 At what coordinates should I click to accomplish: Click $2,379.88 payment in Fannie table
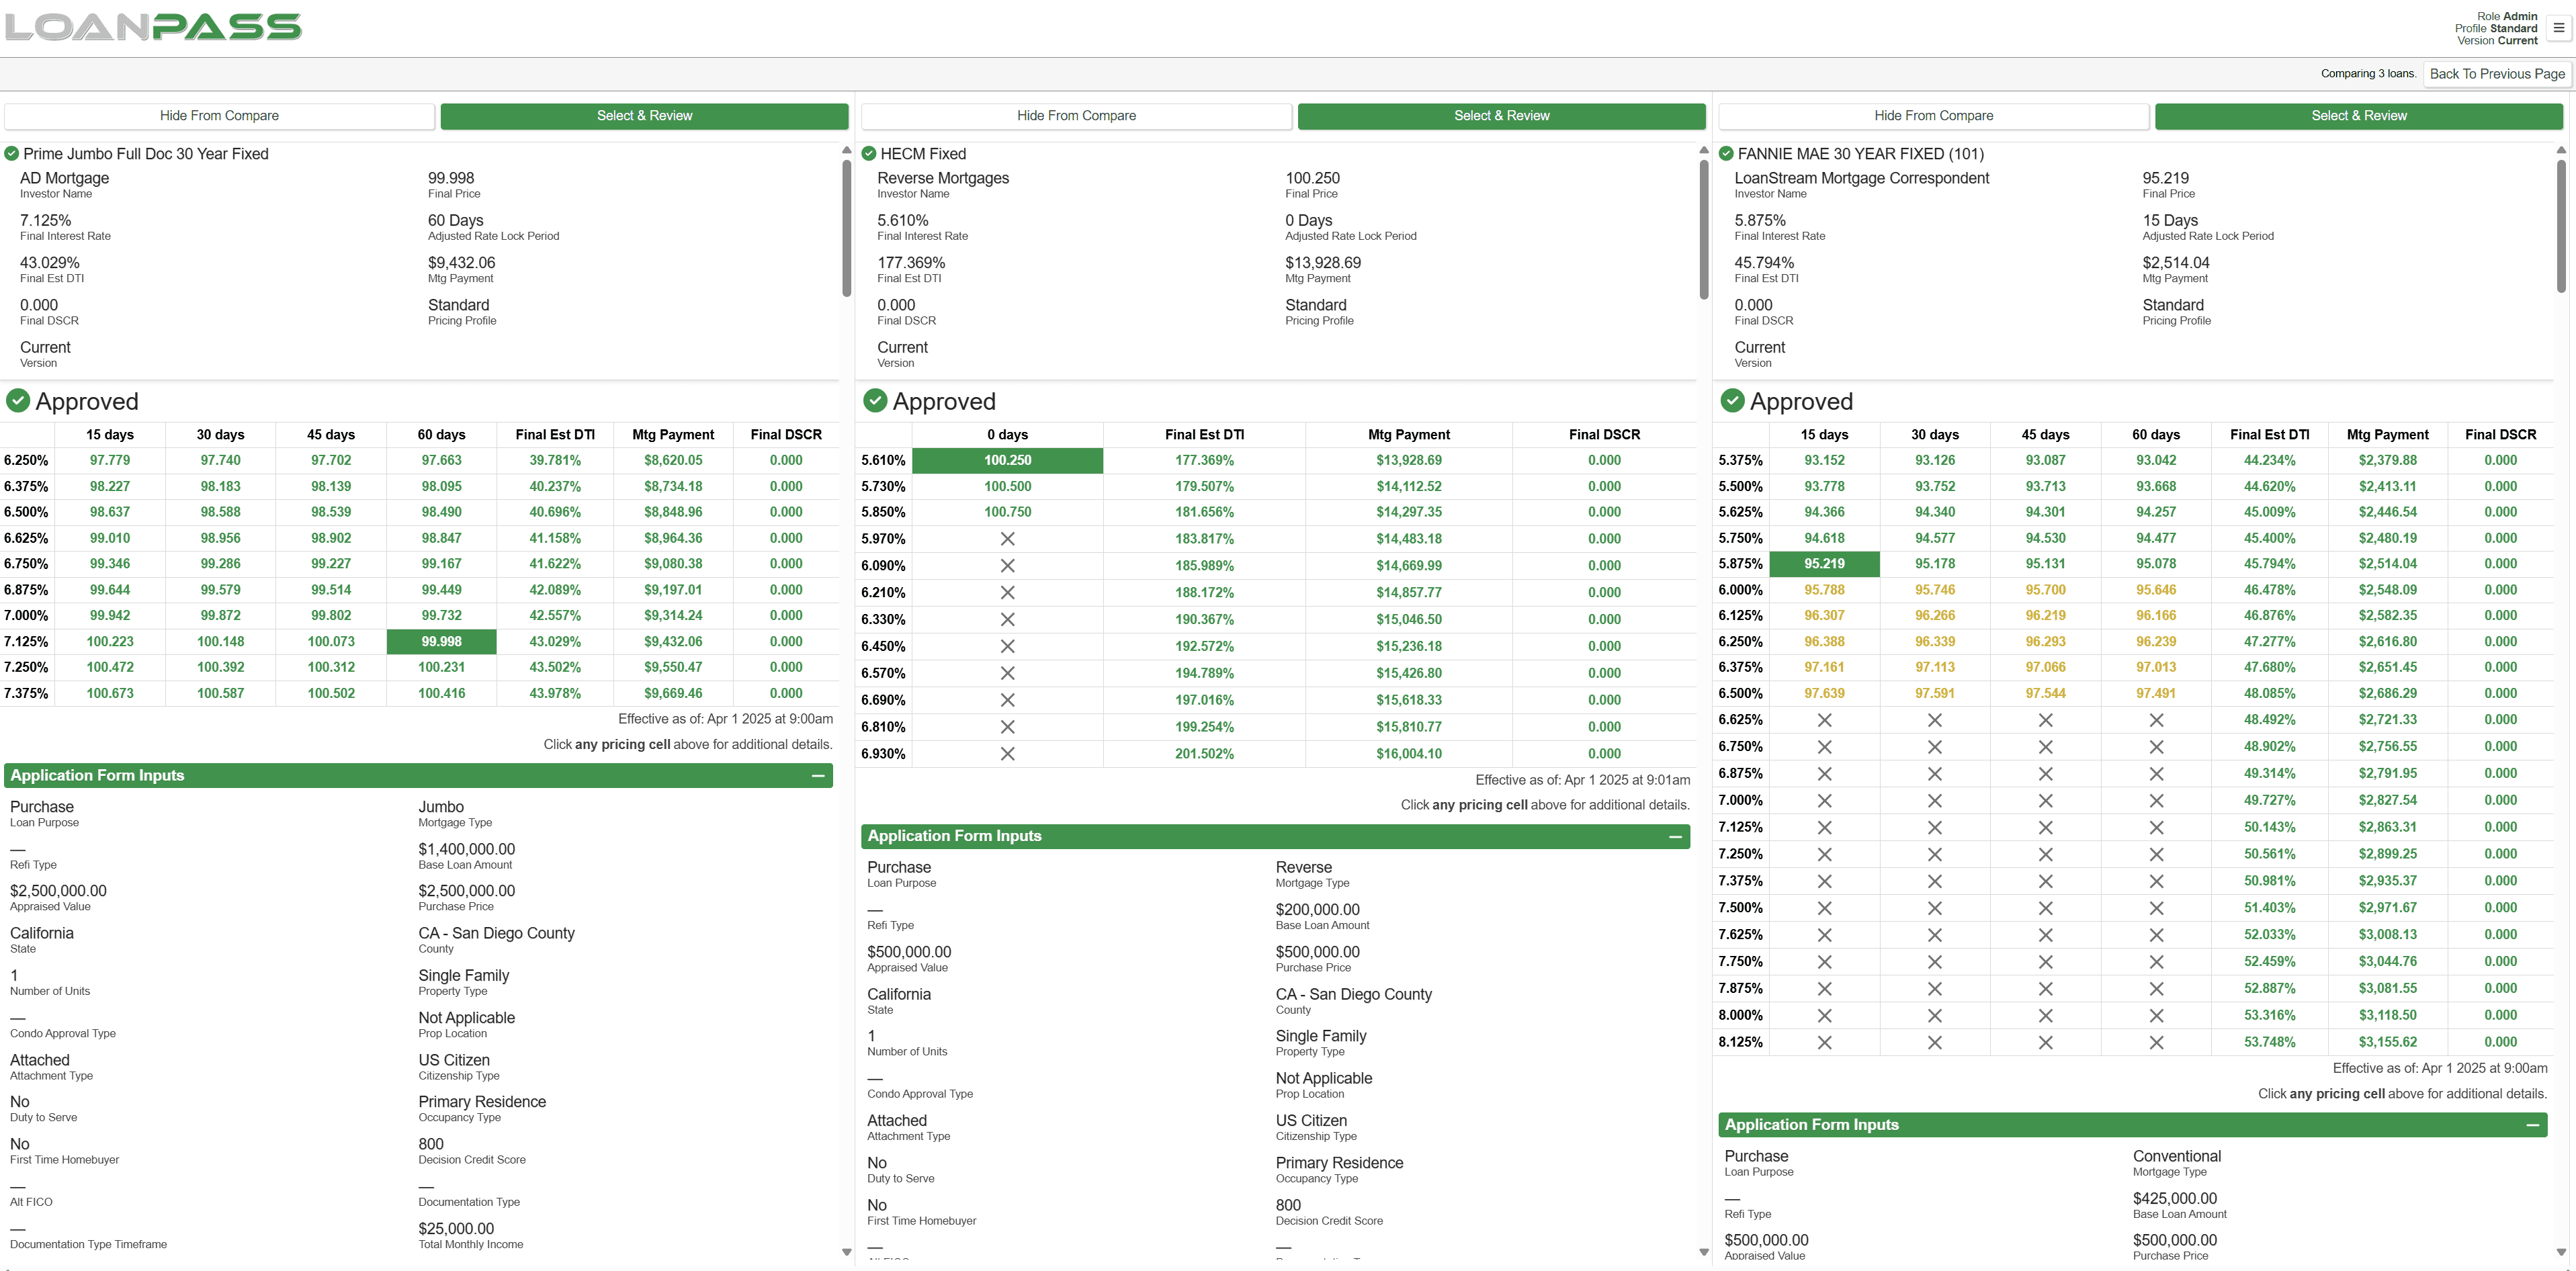click(x=2387, y=461)
